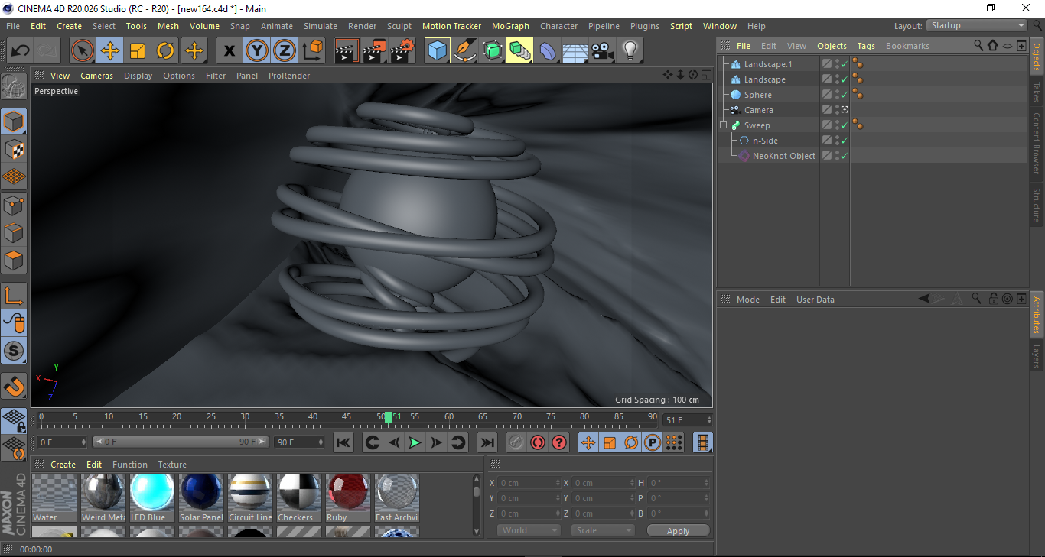Screen dimensions: 1045x557
Task: Render to Picture Viewer
Action: (x=375, y=51)
